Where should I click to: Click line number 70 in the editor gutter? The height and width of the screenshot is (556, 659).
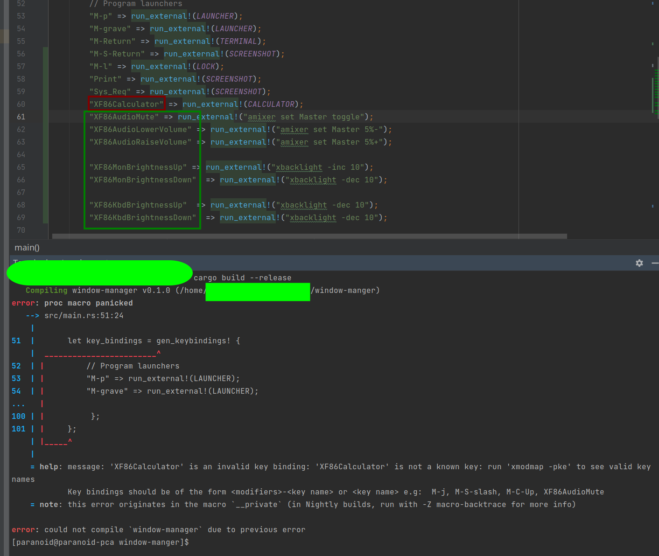(21, 230)
